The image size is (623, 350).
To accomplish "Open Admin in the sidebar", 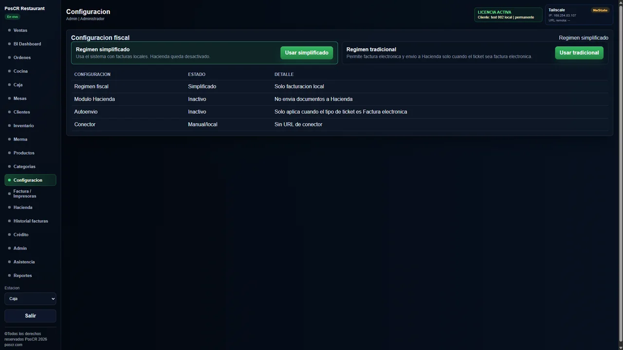I will click(30, 248).
